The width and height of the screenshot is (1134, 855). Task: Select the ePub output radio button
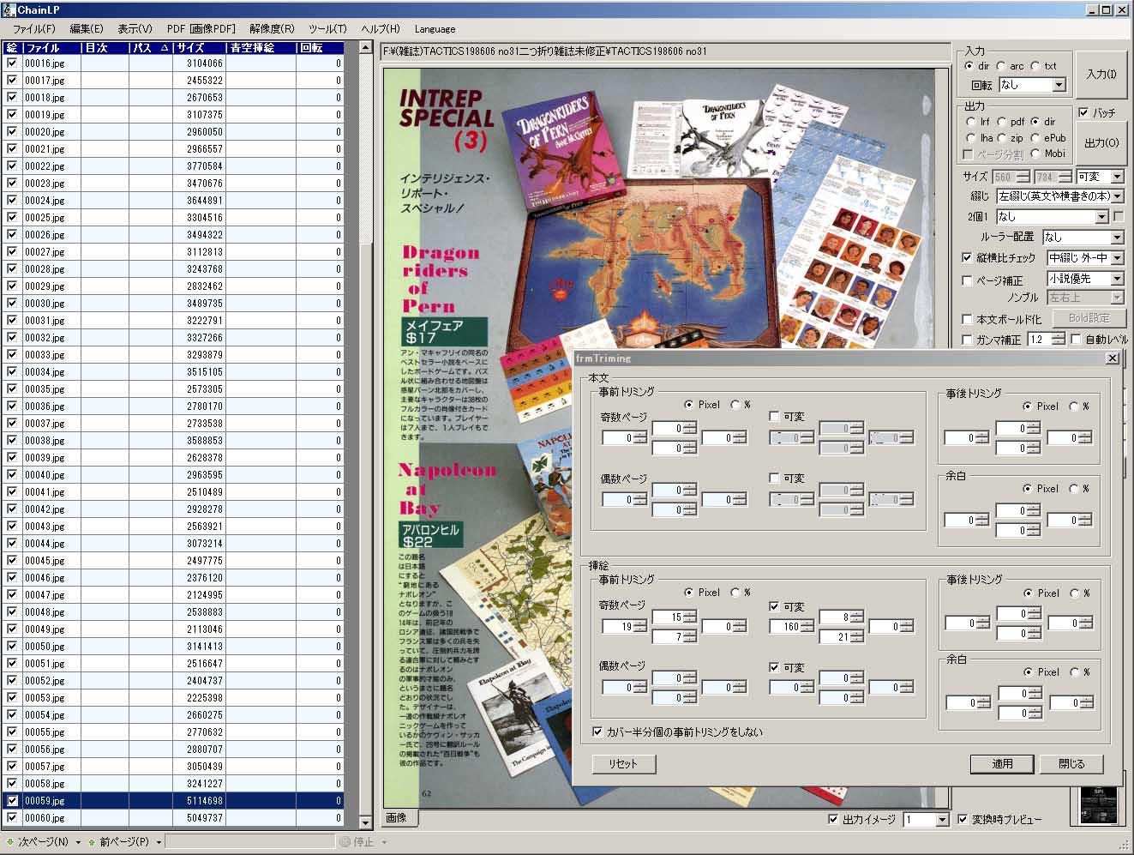point(1035,137)
